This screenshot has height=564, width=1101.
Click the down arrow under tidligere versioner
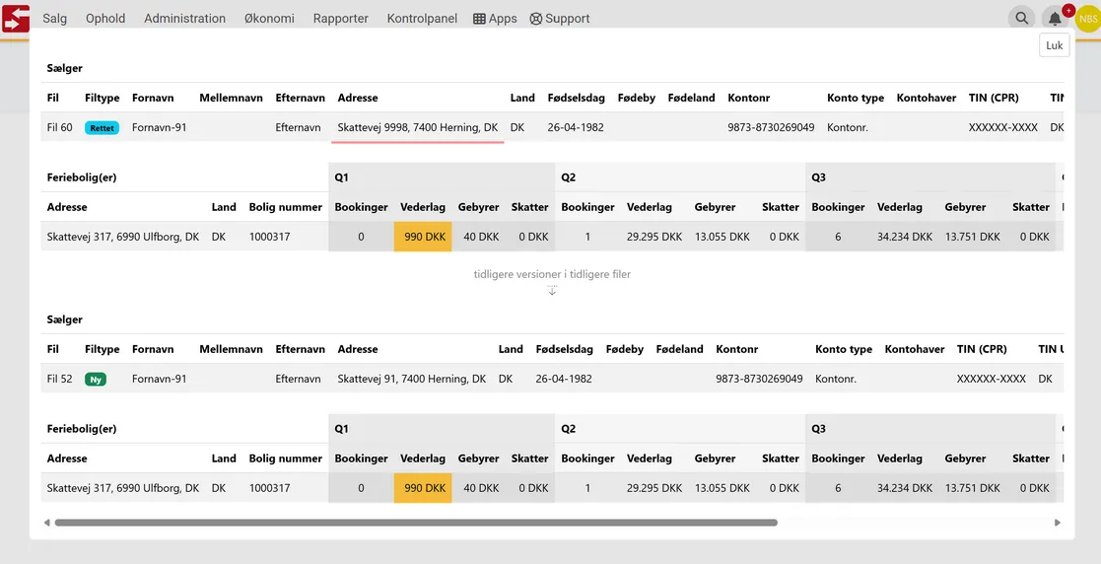click(552, 289)
